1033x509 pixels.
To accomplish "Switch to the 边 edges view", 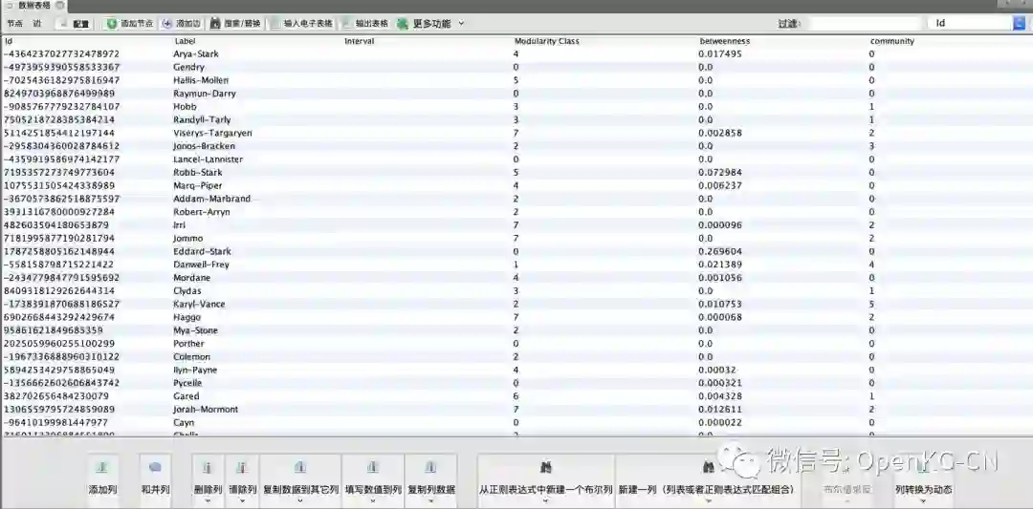I will point(37,23).
